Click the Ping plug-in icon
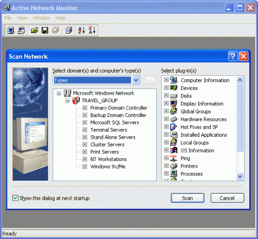258x239 pixels. (x=173, y=158)
